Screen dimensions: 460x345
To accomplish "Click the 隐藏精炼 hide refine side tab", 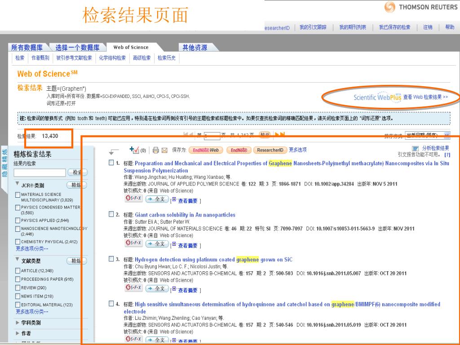I will (x=4, y=163).
